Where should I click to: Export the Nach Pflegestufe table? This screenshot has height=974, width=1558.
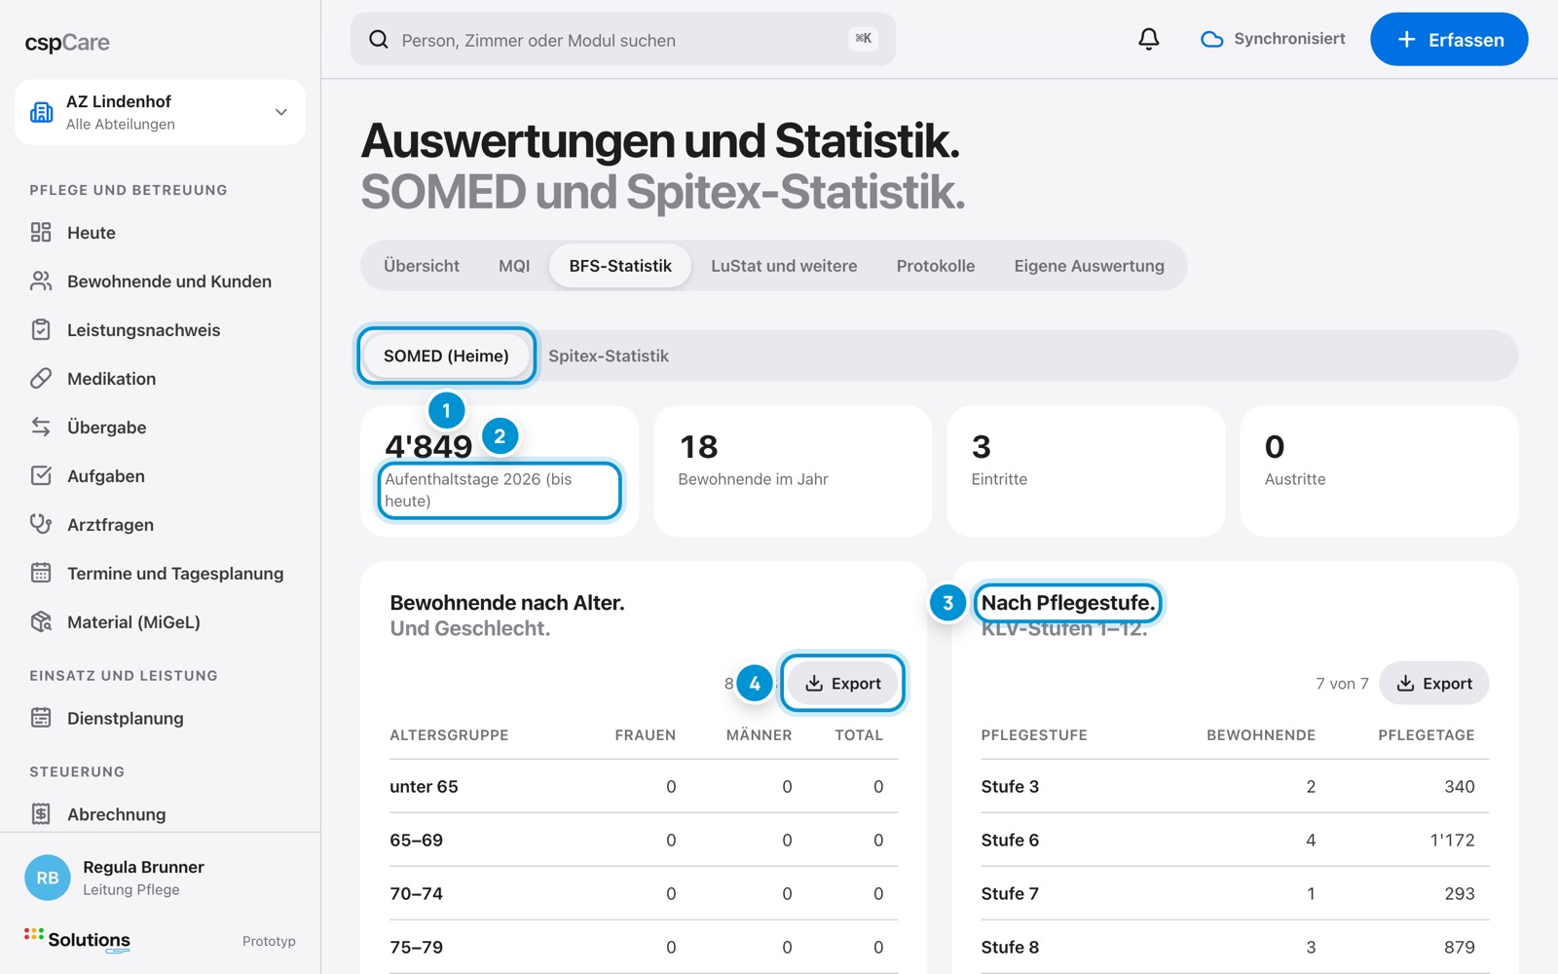(x=1433, y=684)
